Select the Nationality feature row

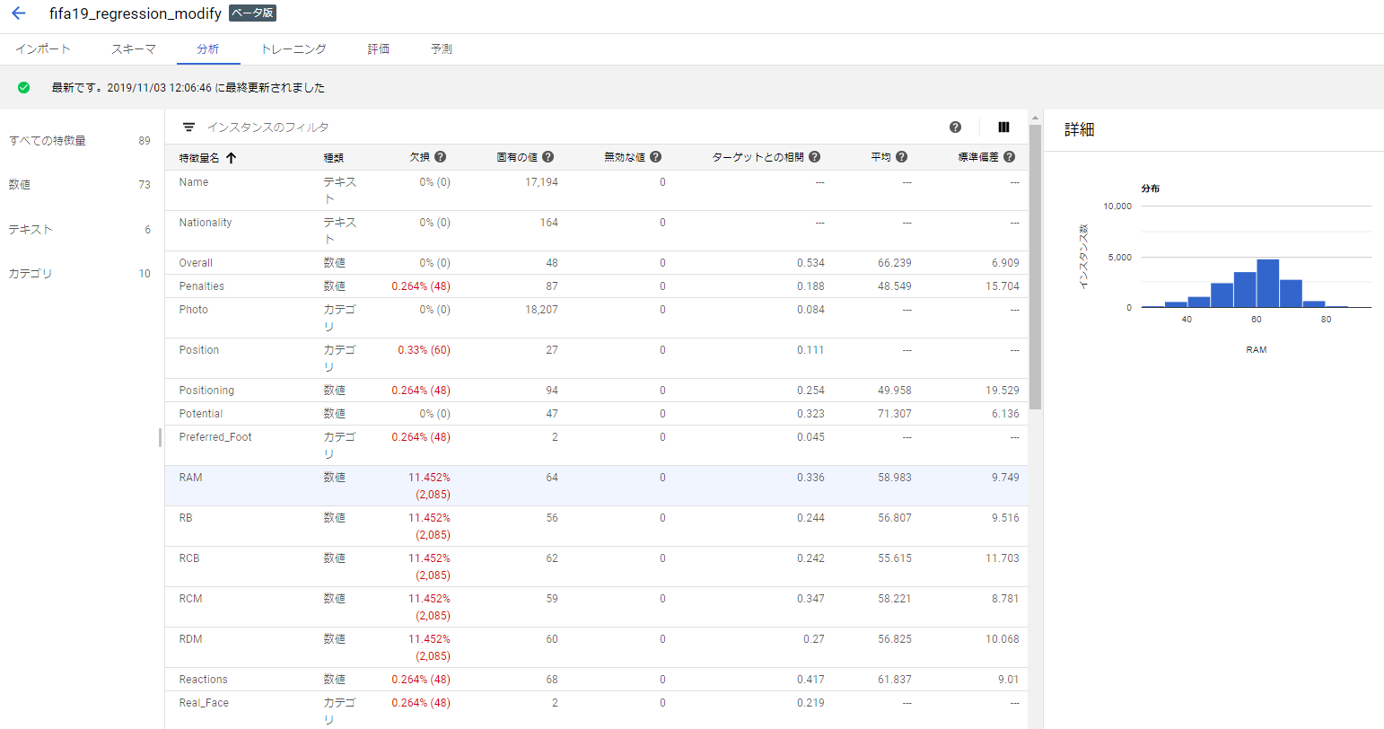[597, 231]
